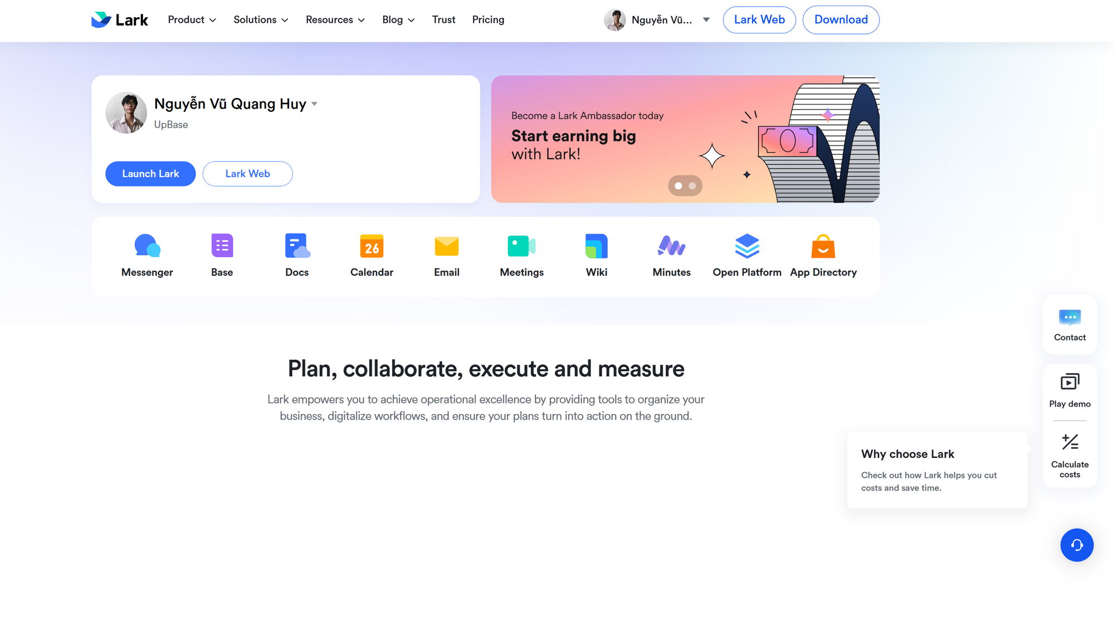Screen dimensions: 1114x626
Task: Open the Trust menu item
Action: click(443, 19)
